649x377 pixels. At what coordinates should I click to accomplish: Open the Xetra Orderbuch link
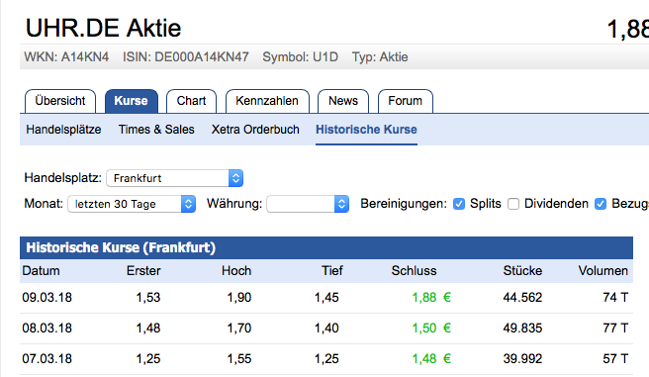click(x=255, y=130)
